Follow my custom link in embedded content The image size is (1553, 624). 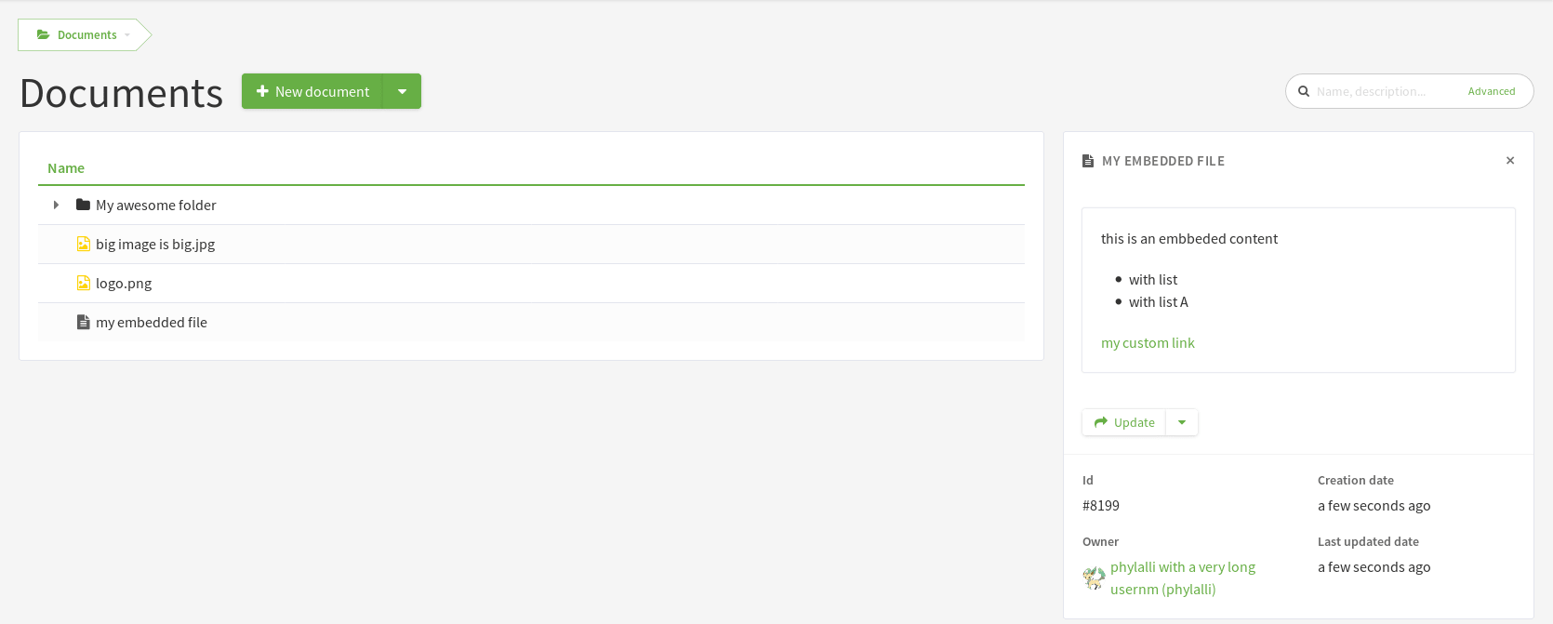[x=1148, y=342]
